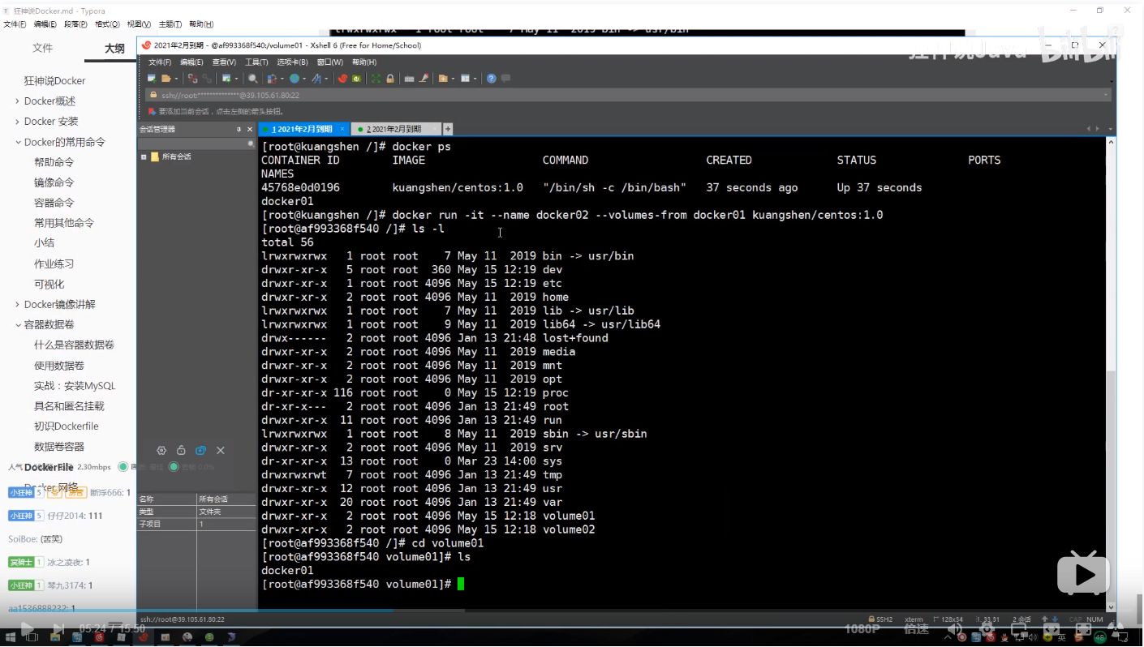
Task: Click the speech bubble icon next to help
Action: [x=505, y=79]
